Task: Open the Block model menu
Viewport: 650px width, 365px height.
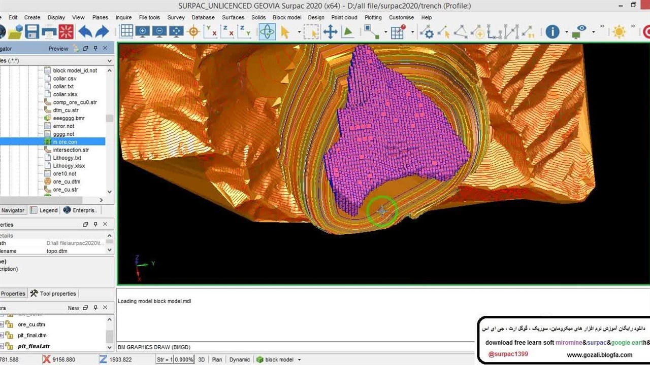Action: (286, 17)
